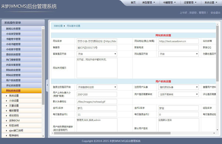Open 程序结构 submenu item
The width and height of the screenshot is (222, 144).
coord(21,135)
